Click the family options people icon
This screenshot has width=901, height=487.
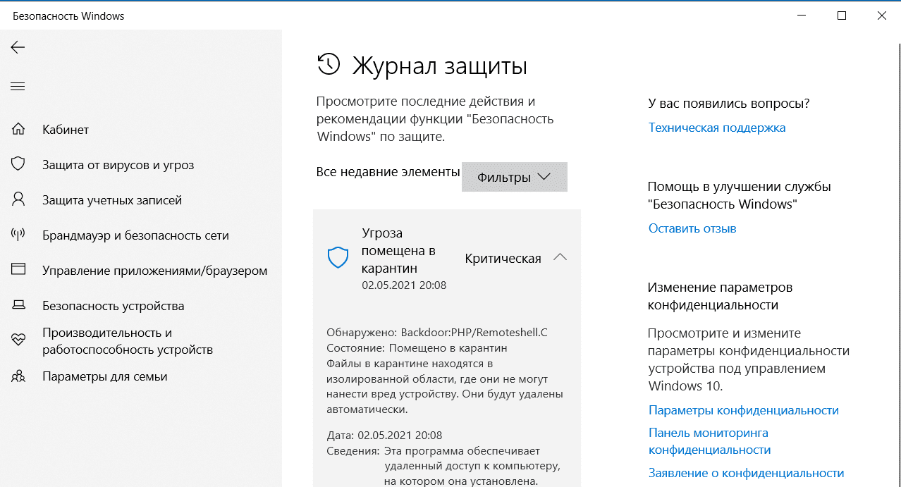(18, 376)
